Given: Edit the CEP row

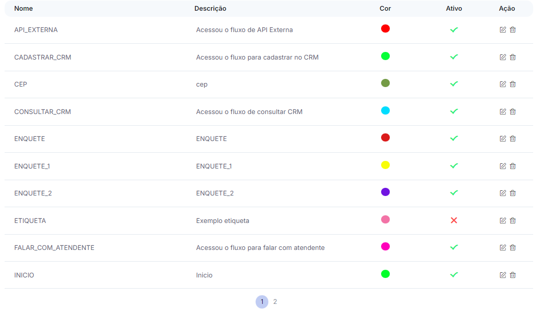Looking at the screenshot, I should click(x=503, y=84).
